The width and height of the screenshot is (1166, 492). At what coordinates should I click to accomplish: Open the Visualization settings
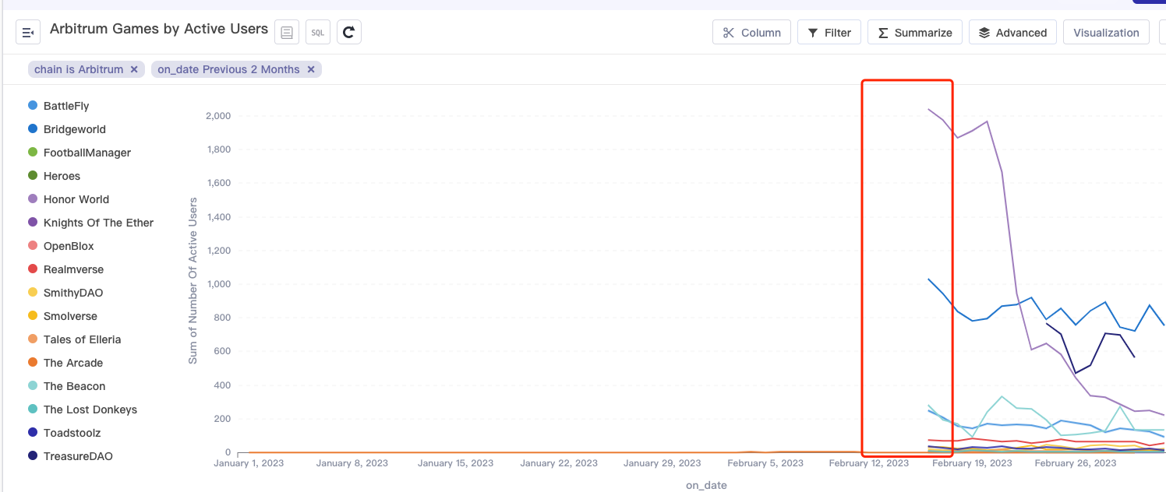(1106, 32)
